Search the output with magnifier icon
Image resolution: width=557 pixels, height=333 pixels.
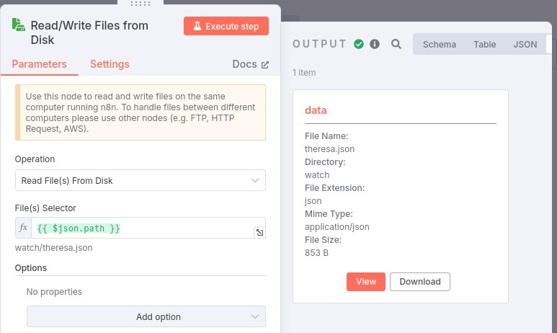click(396, 44)
